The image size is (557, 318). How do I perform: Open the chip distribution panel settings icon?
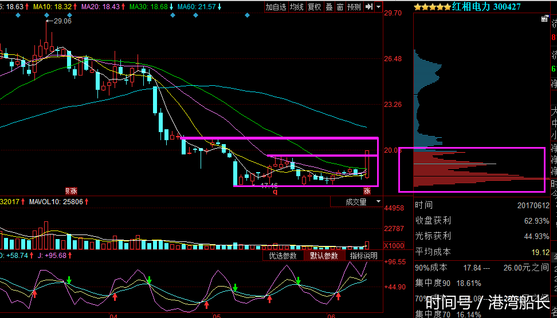point(545,19)
